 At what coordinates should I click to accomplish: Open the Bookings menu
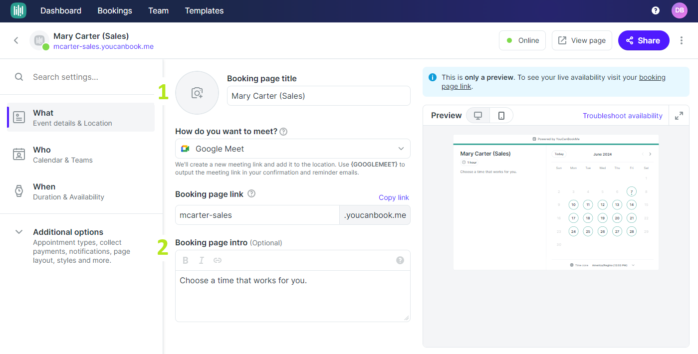(x=115, y=10)
